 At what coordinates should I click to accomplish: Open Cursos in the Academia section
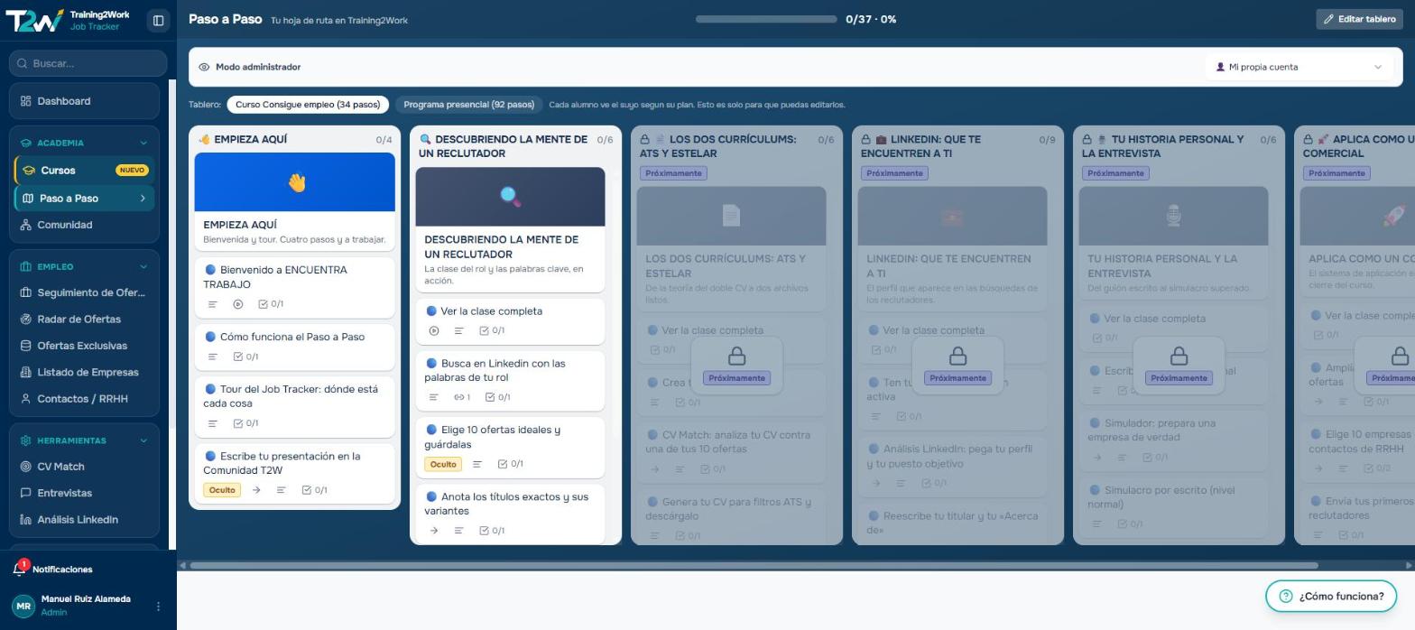(84, 171)
